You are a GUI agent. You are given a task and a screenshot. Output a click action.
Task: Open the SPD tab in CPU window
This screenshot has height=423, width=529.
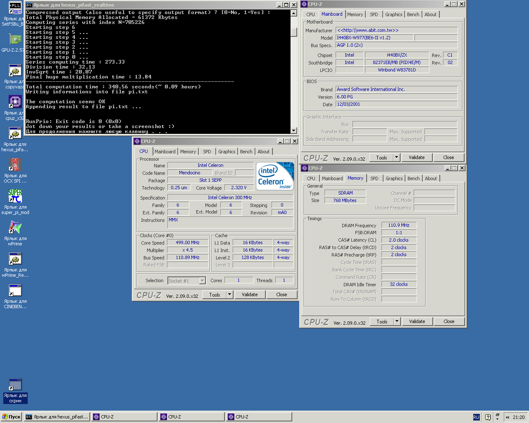[x=207, y=152]
